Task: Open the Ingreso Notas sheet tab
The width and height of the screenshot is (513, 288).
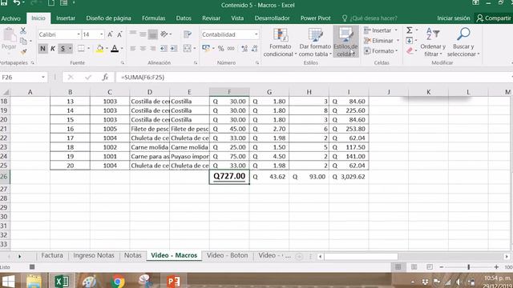Action: (94, 255)
